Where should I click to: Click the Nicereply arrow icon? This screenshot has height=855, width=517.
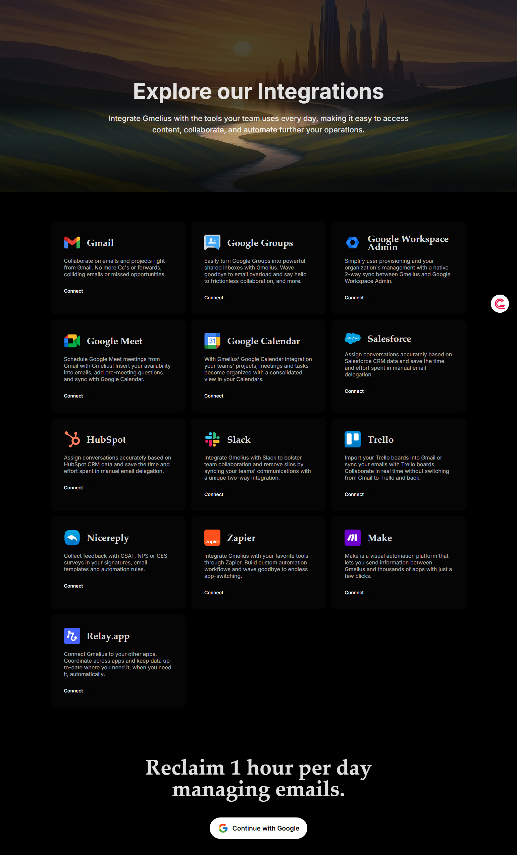72,538
